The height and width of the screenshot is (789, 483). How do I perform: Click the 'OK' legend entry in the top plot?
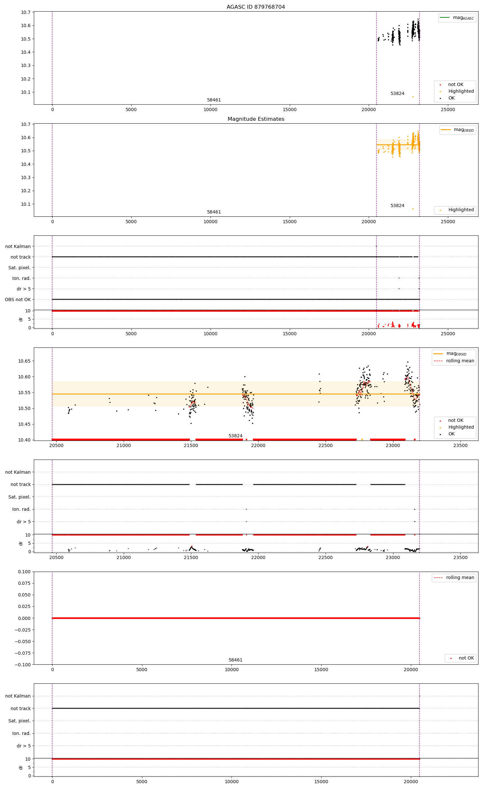pyautogui.click(x=447, y=98)
